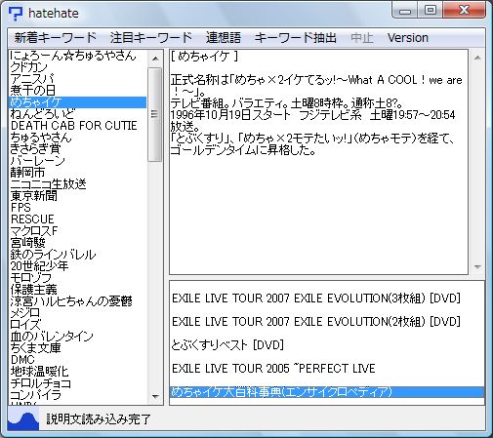The height and width of the screenshot is (438, 493).
Task: Select highlighted keyword めちゃイケ in list
Action: point(77,102)
